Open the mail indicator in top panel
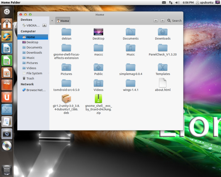This screenshot has width=221, height=177. coord(164,2)
